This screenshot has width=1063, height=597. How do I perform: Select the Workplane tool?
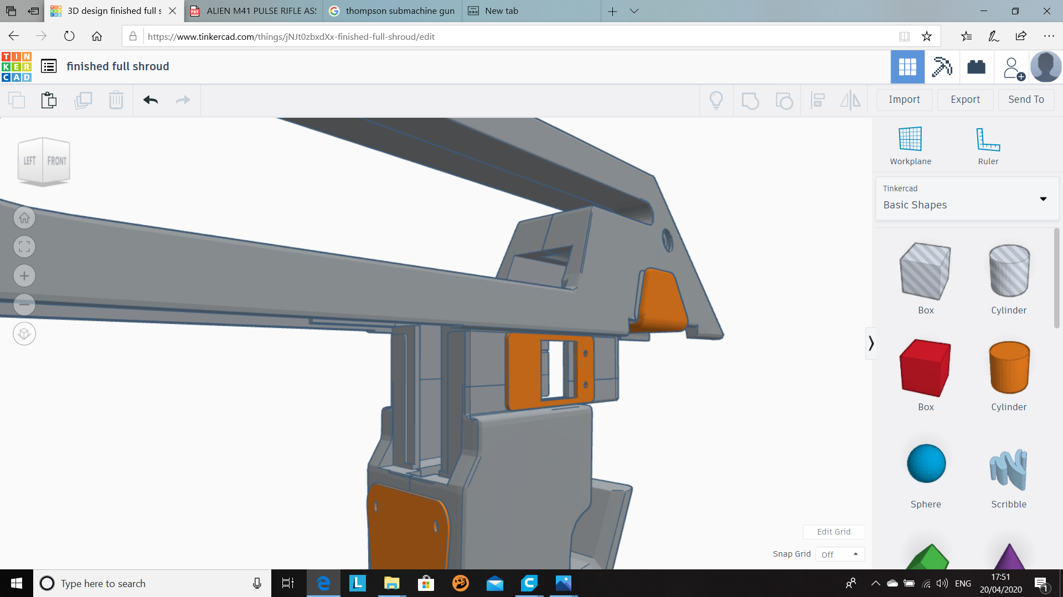910,145
